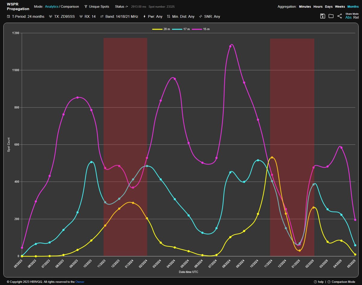Set share mode to Rel

[356, 17]
